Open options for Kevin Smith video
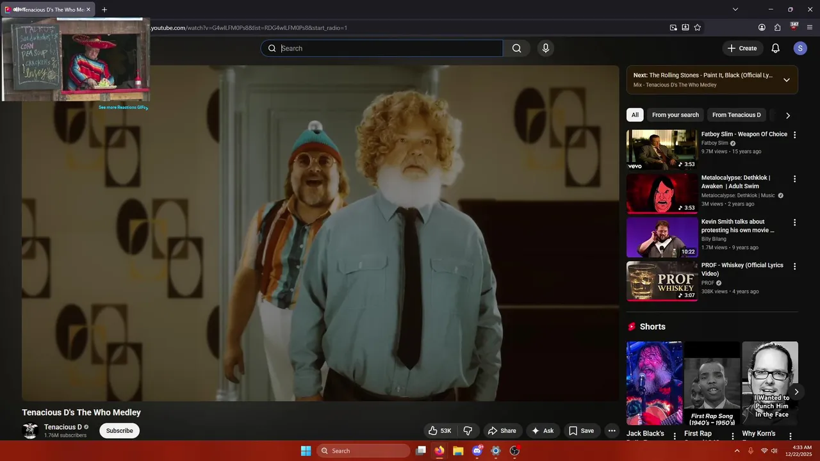The height and width of the screenshot is (461, 820). click(794, 222)
